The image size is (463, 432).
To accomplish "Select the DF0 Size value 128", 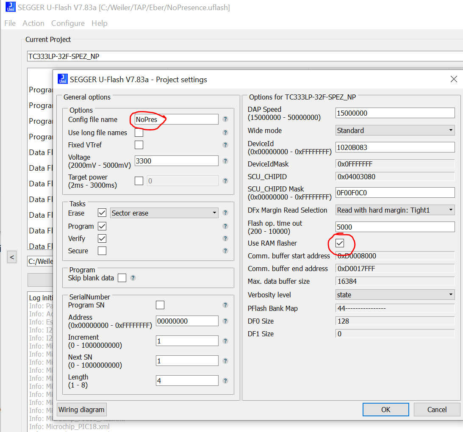I will [x=395, y=321].
